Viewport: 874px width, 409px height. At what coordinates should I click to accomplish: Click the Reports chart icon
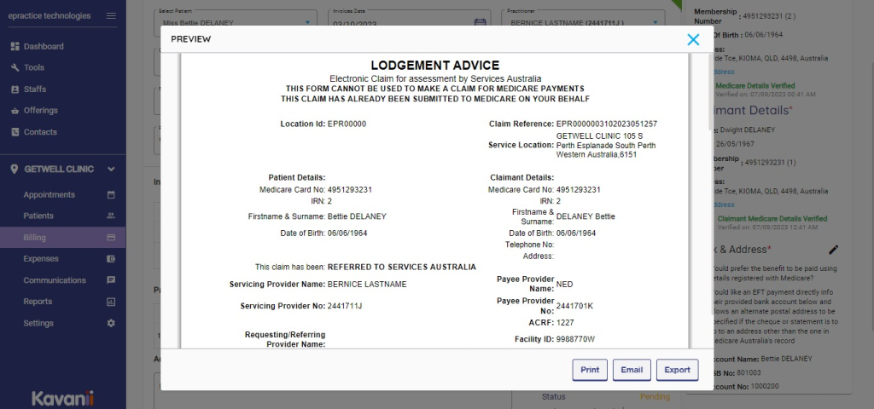[110, 302]
